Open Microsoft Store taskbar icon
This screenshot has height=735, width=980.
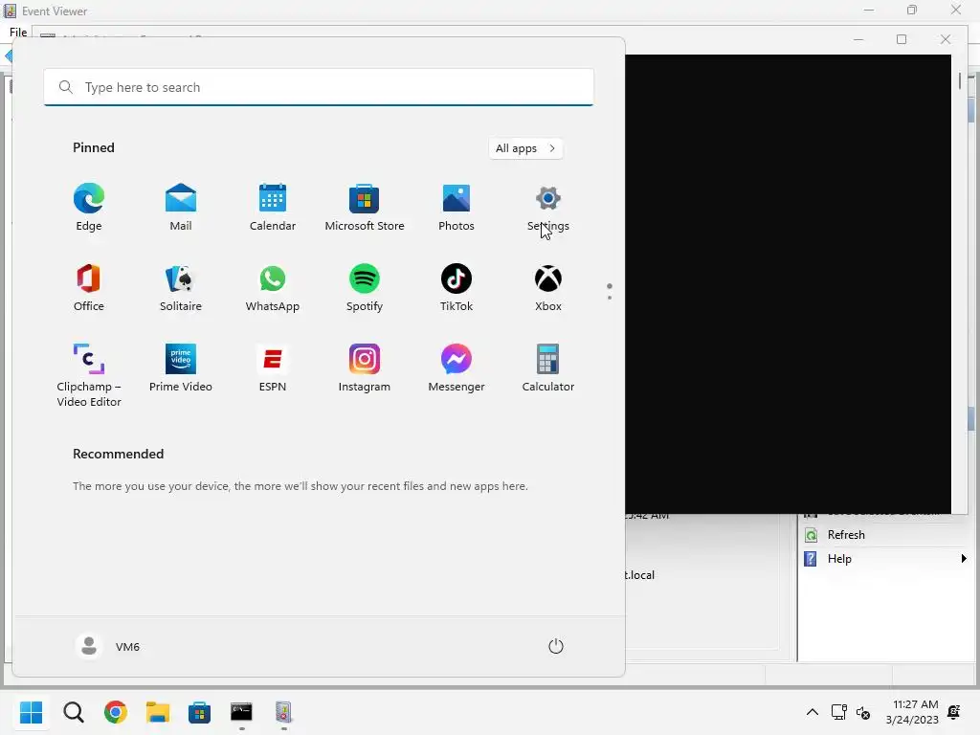click(199, 712)
